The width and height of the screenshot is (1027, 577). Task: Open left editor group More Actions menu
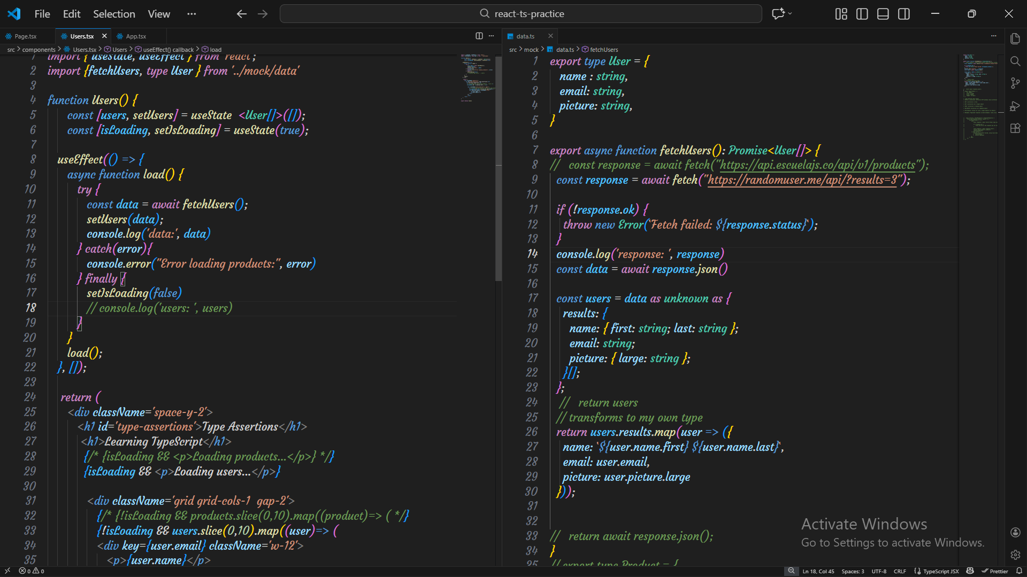pos(491,36)
